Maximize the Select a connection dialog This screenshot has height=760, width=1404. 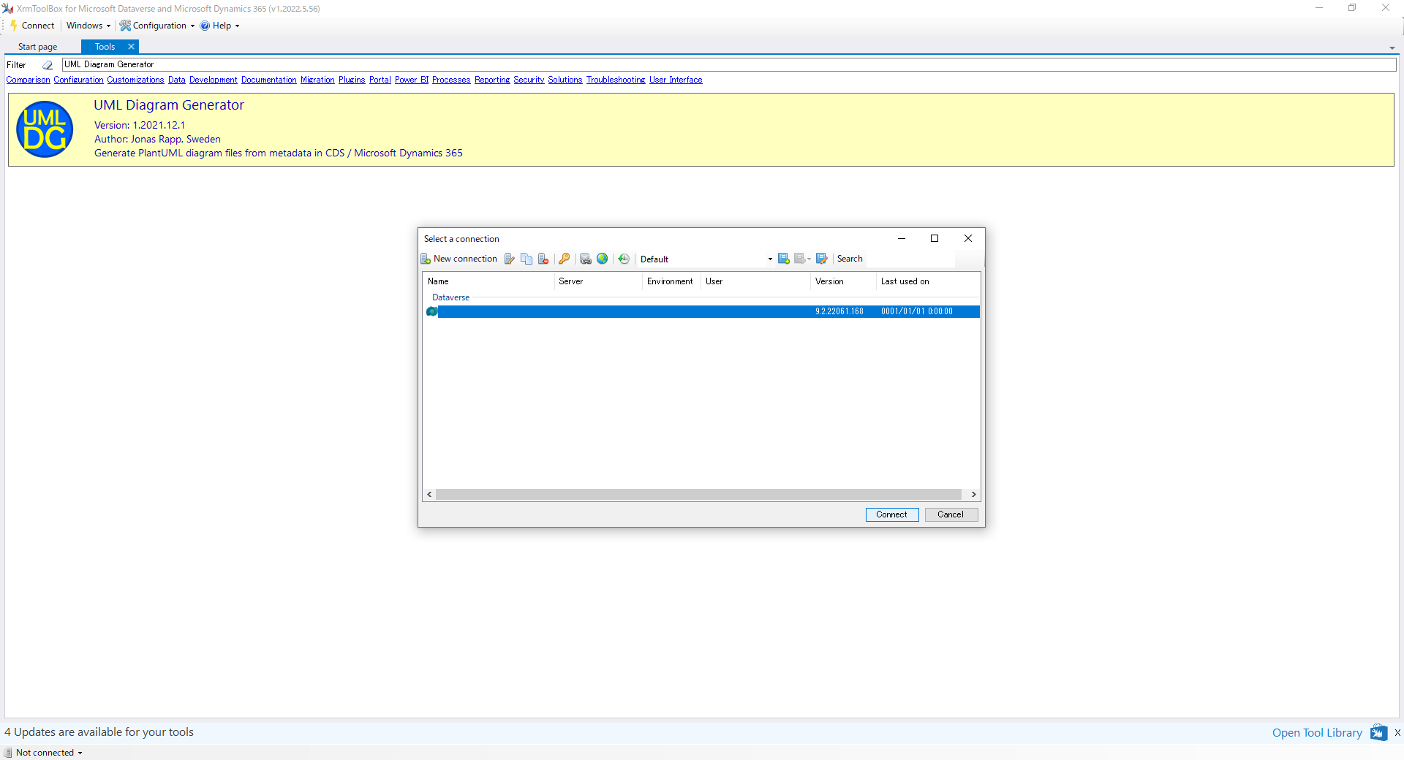tap(935, 238)
